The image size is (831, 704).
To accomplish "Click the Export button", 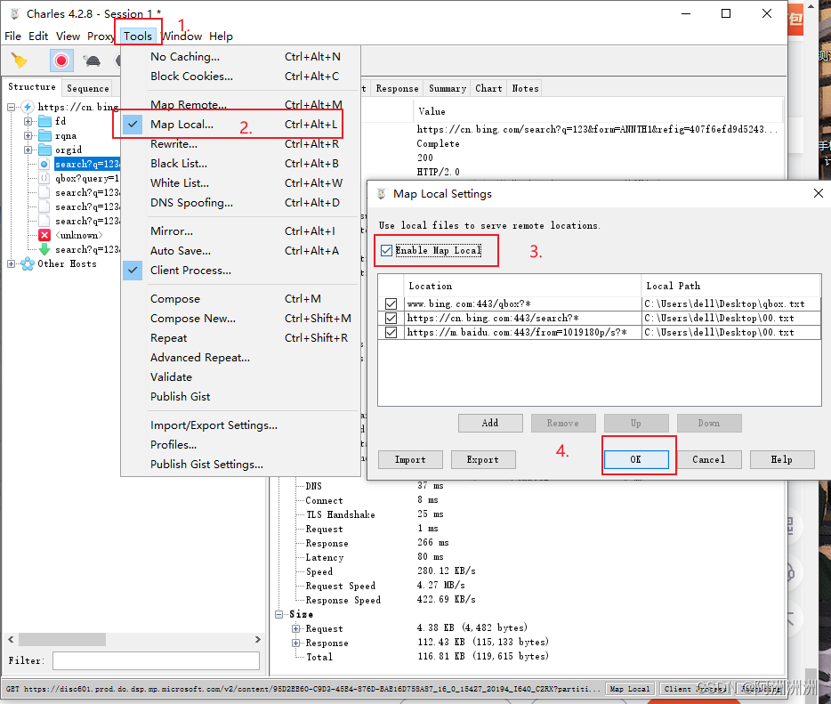I will (483, 459).
